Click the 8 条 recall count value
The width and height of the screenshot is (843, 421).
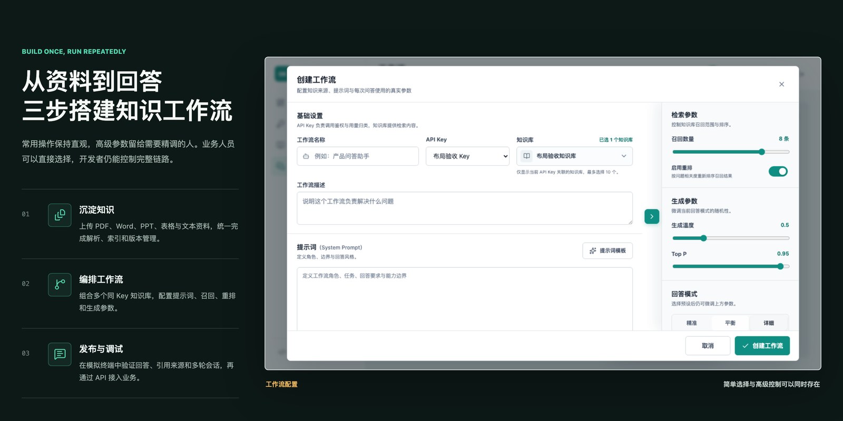pos(784,139)
